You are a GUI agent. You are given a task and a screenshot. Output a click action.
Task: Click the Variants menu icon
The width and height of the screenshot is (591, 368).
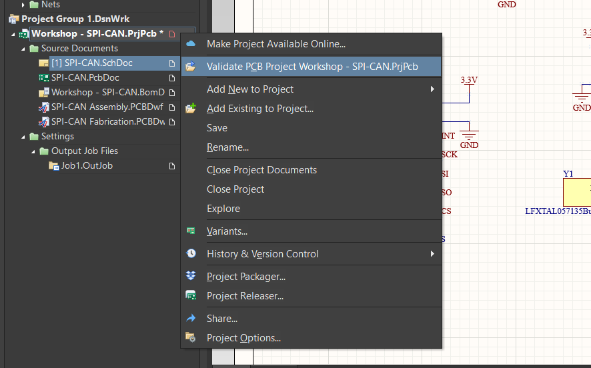[x=191, y=231]
